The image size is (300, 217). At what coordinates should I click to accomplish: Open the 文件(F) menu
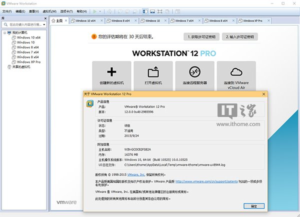[7, 11]
